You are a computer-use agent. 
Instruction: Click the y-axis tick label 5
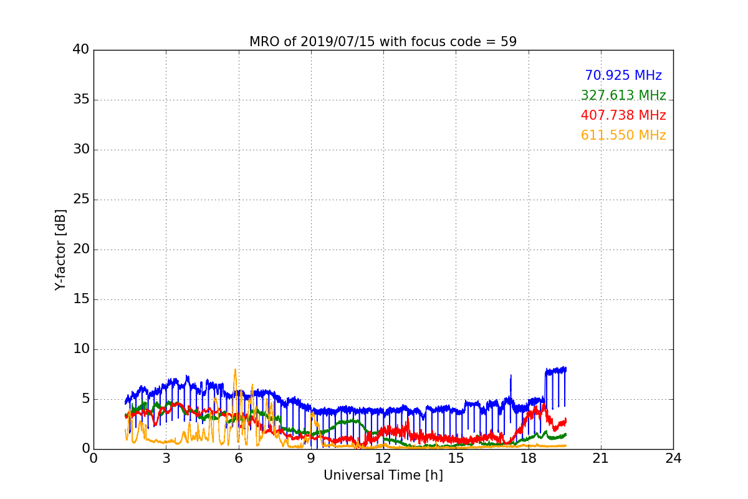pyautogui.click(x=85, y=399)
